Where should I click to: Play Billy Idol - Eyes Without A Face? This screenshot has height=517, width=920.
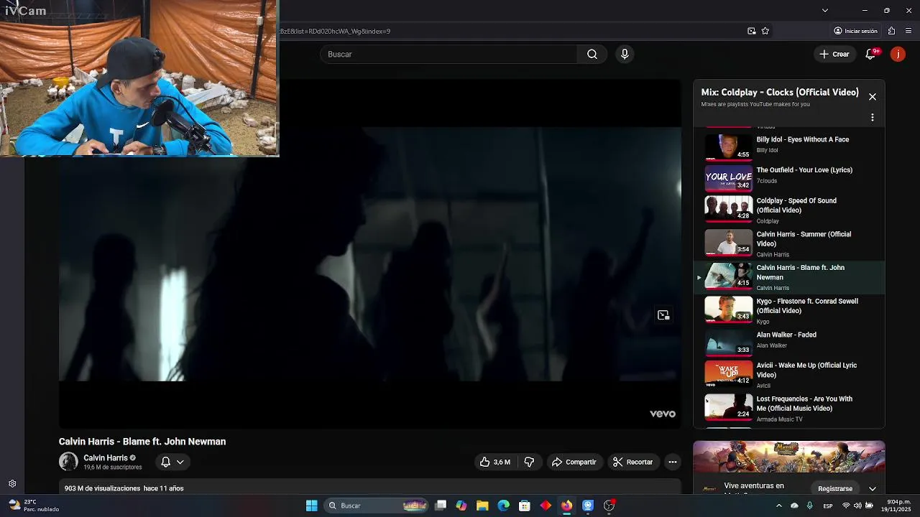point(789,146)
